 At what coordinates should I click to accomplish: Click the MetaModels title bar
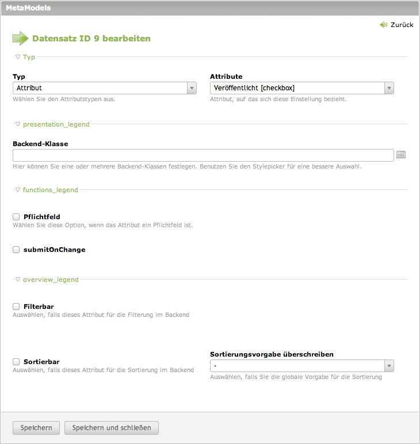(x=210, y=8)
